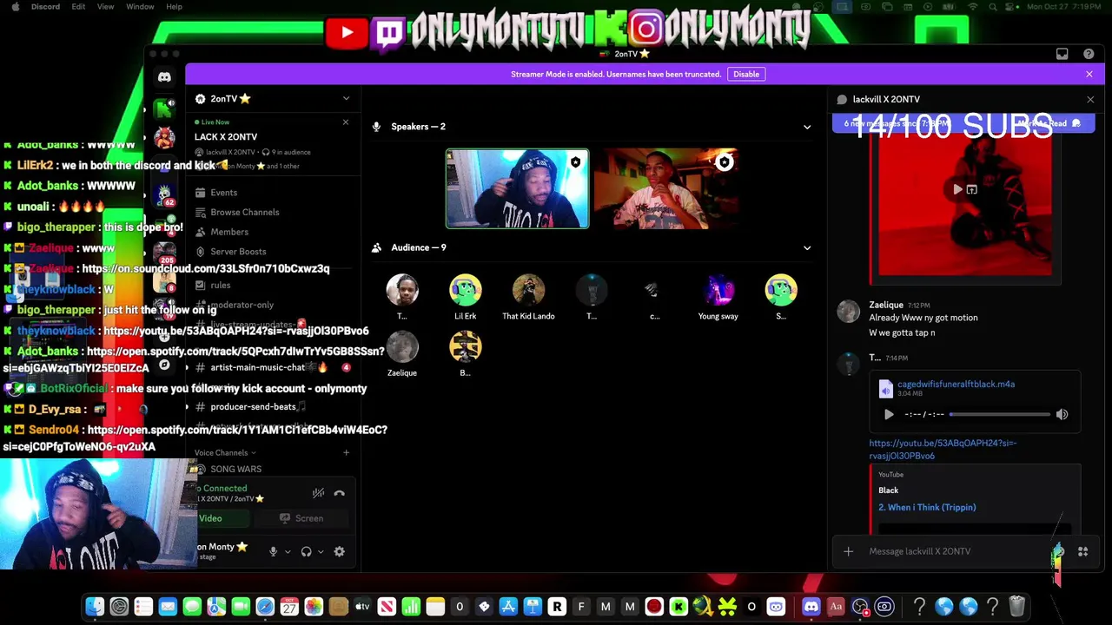Click the Message lackvill X 2ONTV input

[x=956, y=551]
